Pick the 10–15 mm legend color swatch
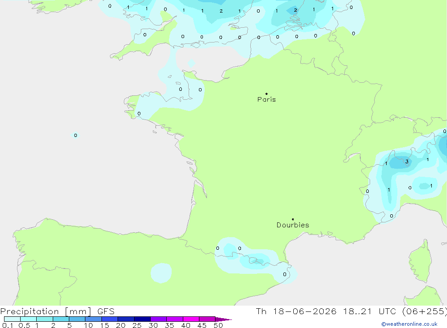This screenshot has width=447, height=328. click(93, 319)
